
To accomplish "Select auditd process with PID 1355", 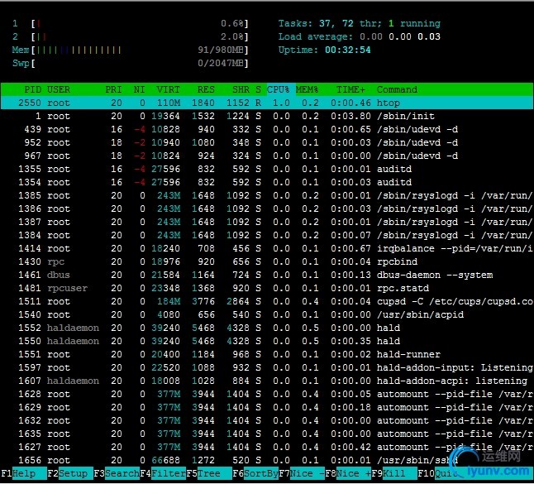I will point(267,169).
